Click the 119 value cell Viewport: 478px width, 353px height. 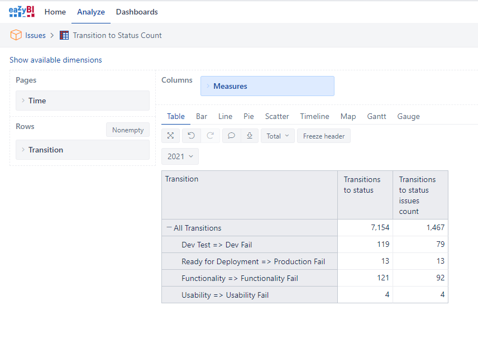pyautogui.click(x=365, y=245)
